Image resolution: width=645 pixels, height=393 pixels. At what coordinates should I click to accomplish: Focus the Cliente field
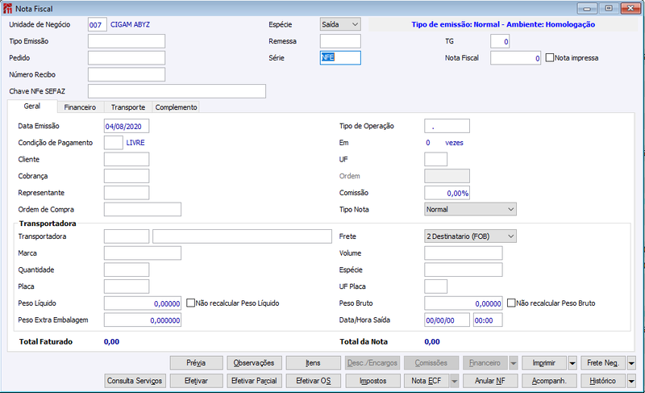pyautogui.click(x=127, y=159)
